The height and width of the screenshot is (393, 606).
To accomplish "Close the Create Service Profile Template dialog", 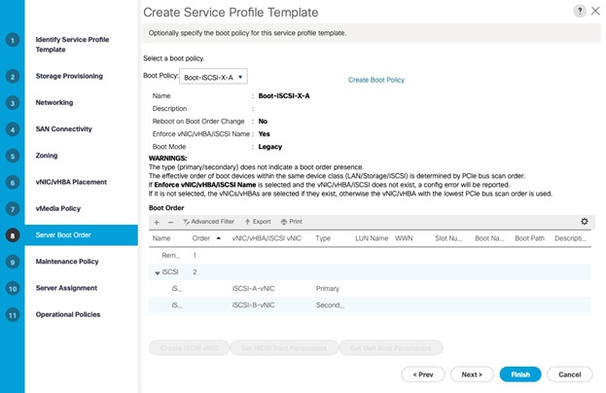I will click(595, 12).
